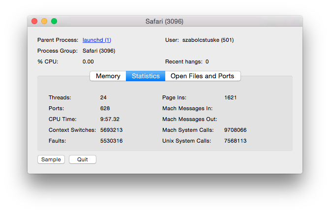Switch to the Memory tab
330x213 pixels.
tap(108, 76)
